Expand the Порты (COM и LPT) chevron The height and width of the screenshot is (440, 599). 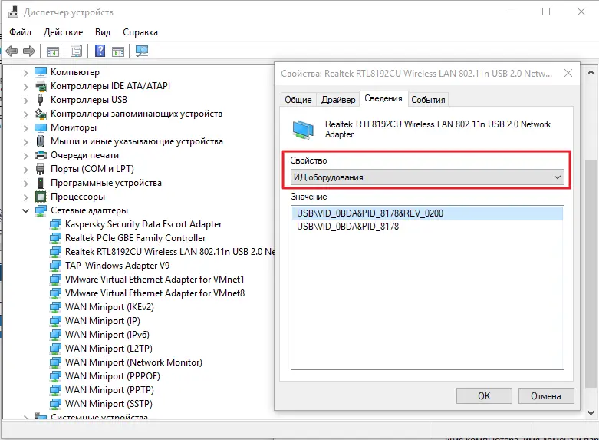click(x=25, y=169)
